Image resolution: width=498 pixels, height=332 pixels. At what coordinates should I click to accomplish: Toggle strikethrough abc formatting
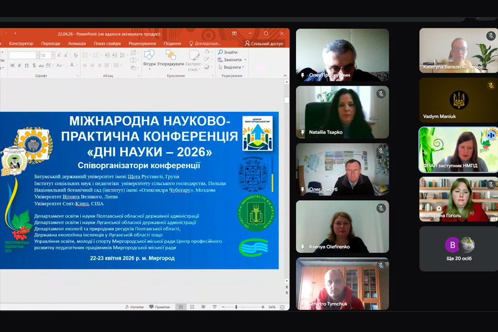point(41,65)
